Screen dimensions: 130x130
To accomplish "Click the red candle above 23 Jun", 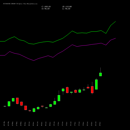I will [x=92, y=90].
